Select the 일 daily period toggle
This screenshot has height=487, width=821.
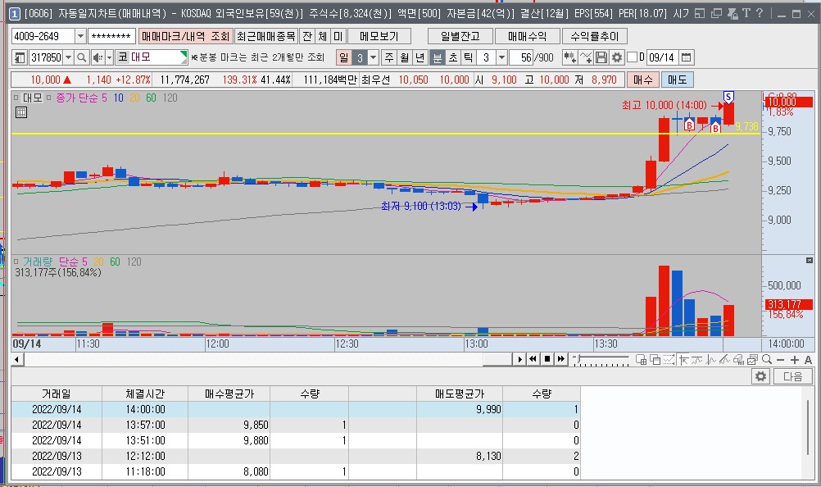(343, 57)
